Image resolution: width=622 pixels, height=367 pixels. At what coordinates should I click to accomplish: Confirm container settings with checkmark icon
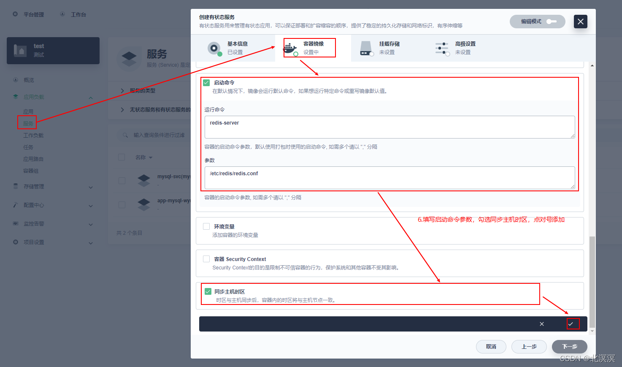click(571, 324)
